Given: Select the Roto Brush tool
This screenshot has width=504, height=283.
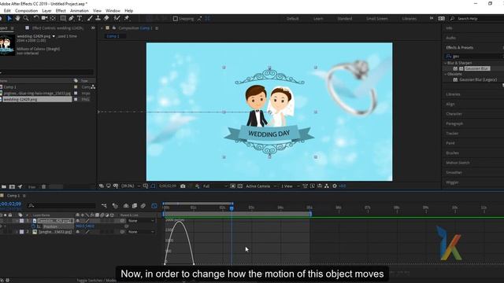Looking at the screenshot, I should coord(117,19).
